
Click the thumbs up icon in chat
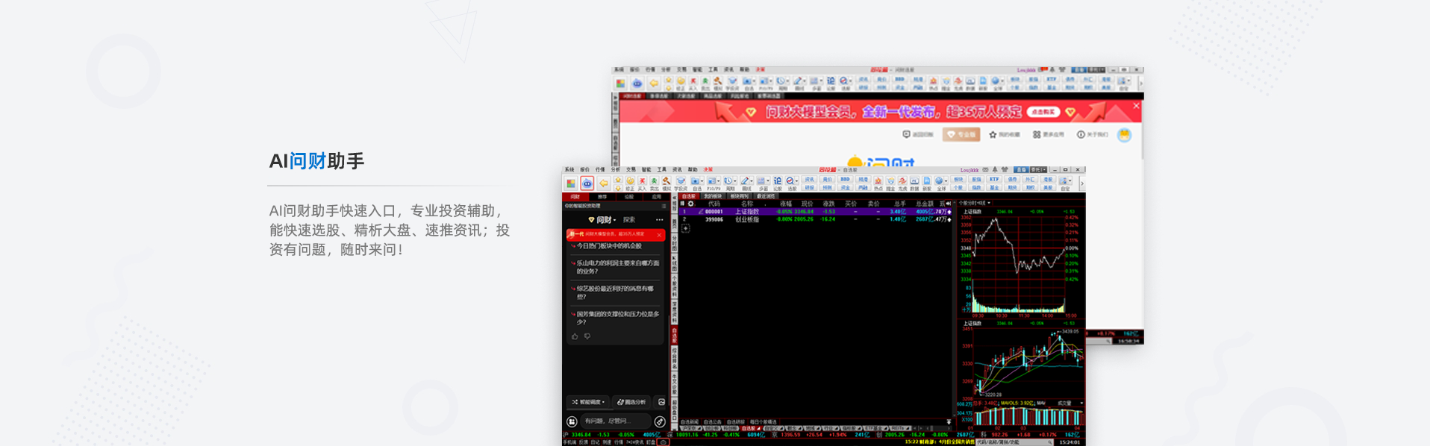575,337
